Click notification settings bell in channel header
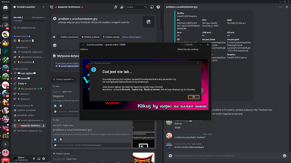291x163 pixels. (x=116, y=7)
